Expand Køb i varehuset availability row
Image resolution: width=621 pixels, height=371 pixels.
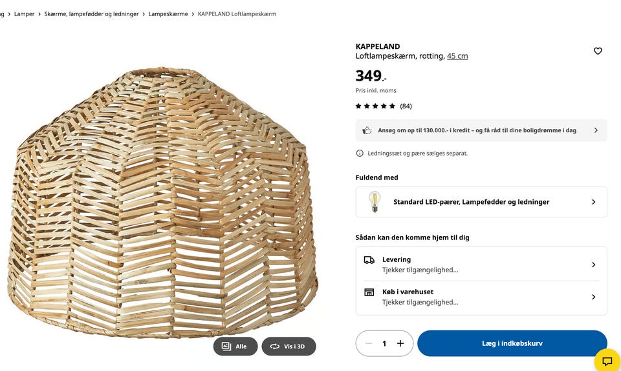[x=593, y=297]
